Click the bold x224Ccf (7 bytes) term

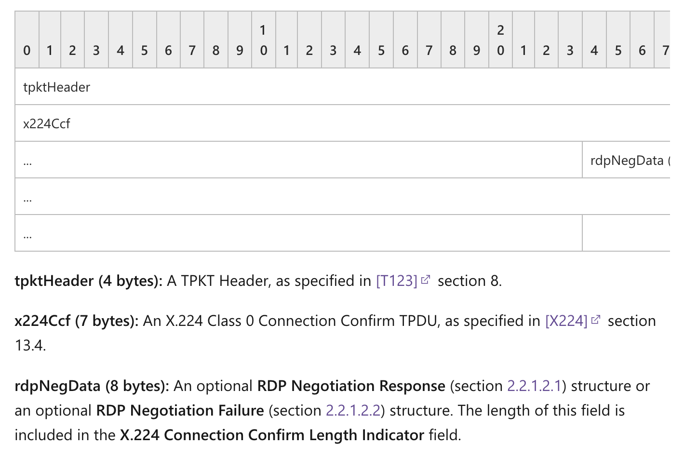click(77, 321)
